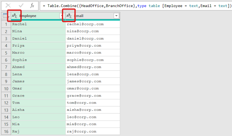
Task: Select cell Daniel in Employee column
Action: [38, 38]
